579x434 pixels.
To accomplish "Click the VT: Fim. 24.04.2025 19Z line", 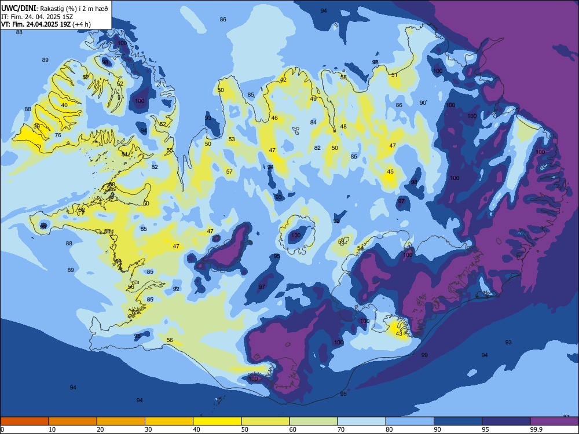I will [46, 24].
